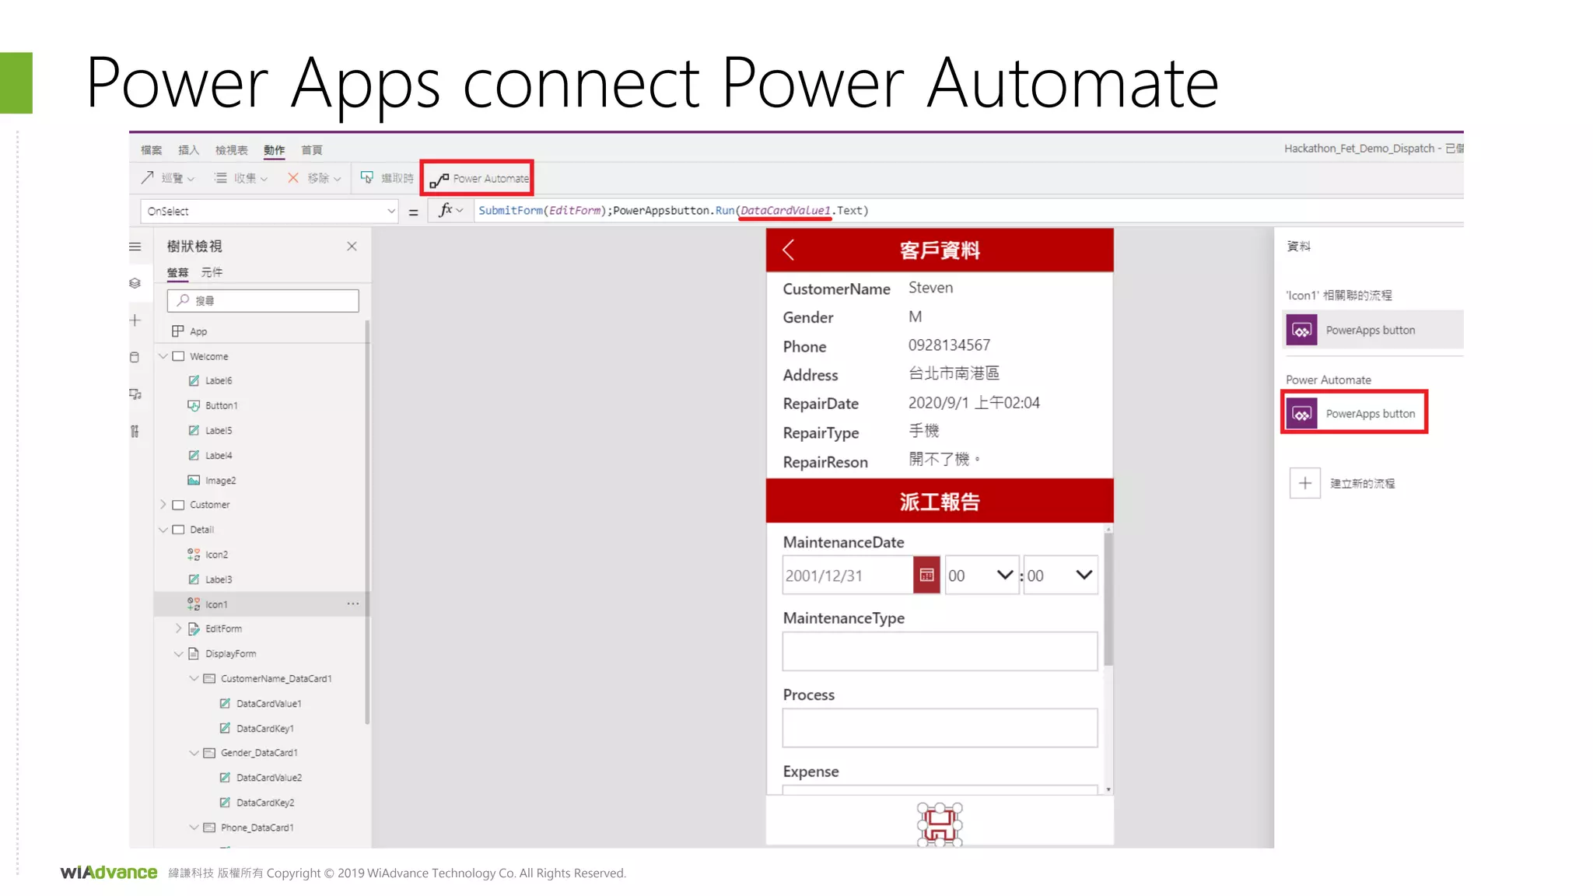Open the 移除 dropdown in toolbar
This screenshot has height=896, width=1593.
pos(314,178)
